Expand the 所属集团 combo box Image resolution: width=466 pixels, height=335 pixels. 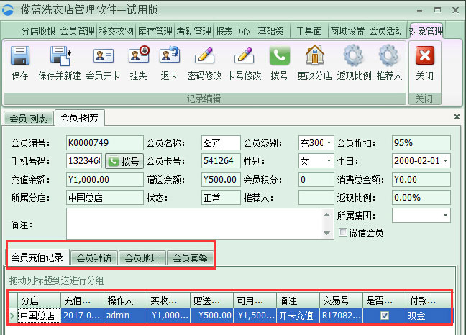(445, 215)
